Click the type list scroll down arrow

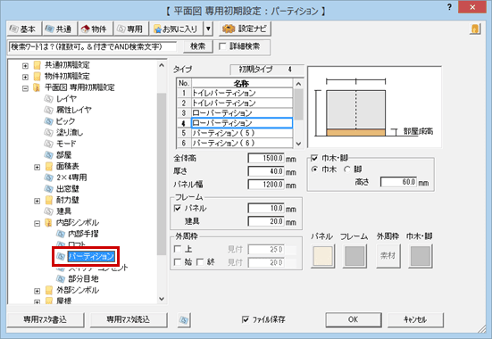tap(298, 144)
